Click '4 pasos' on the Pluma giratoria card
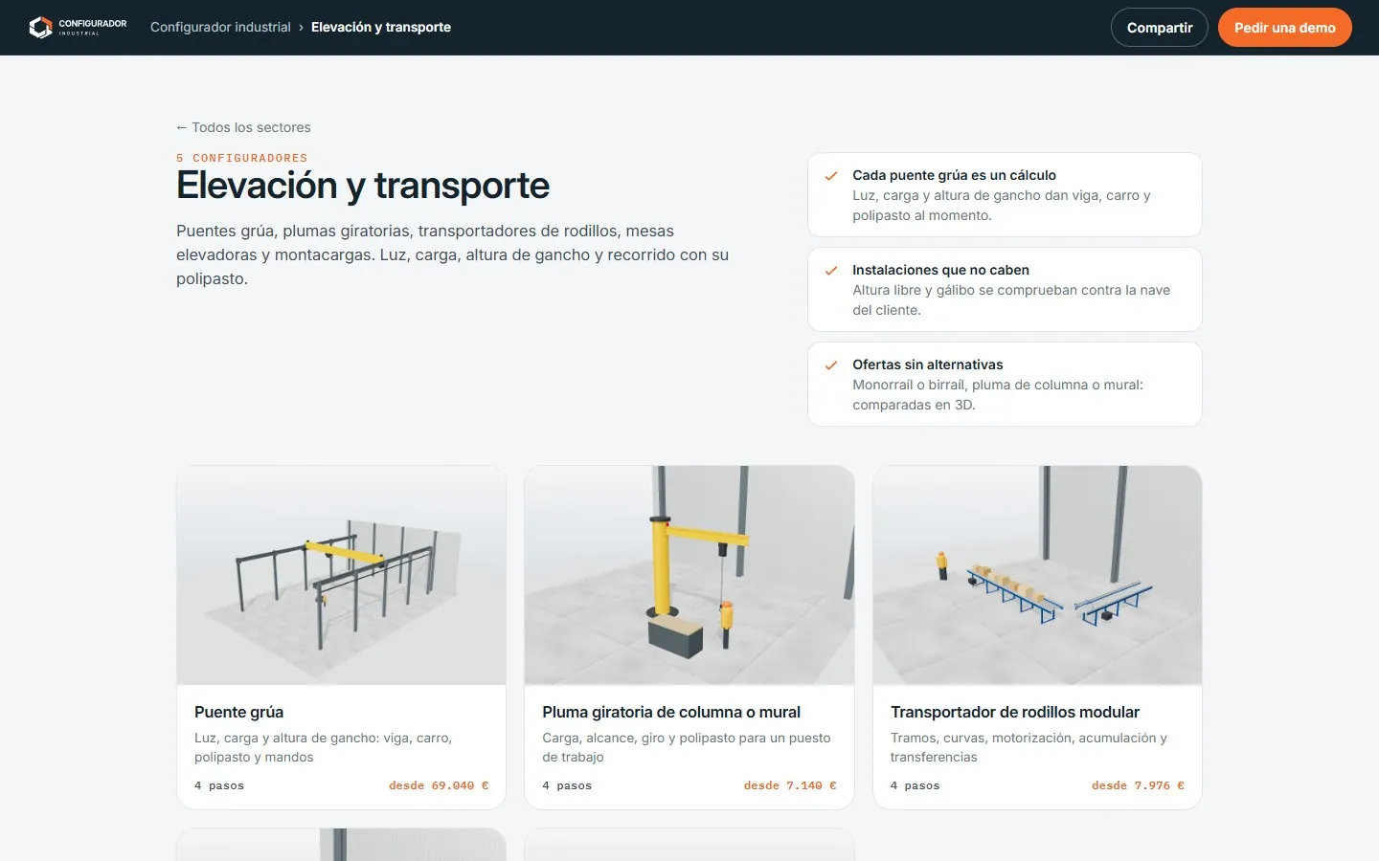 [x=567, y=785]
